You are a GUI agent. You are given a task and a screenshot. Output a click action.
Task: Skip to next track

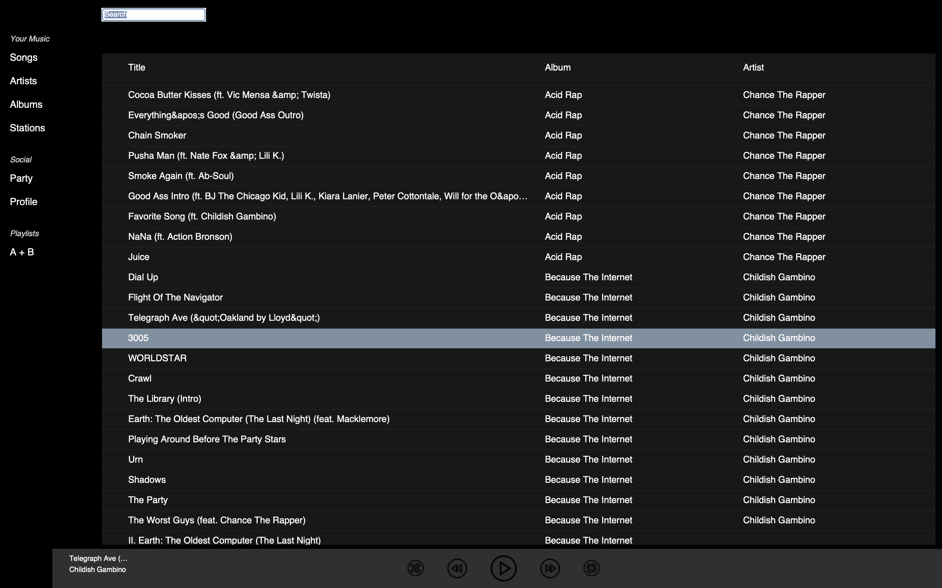pyautogui.click(x=550, y=568)
